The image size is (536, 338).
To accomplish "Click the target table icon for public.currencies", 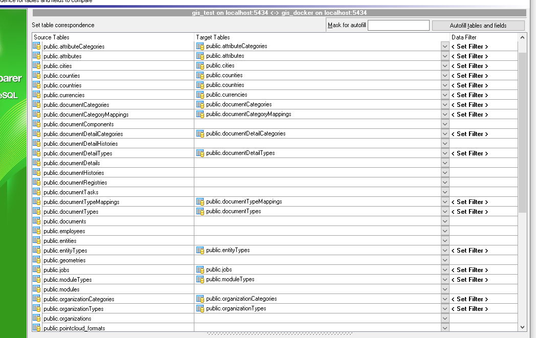I will click(200, 95).
